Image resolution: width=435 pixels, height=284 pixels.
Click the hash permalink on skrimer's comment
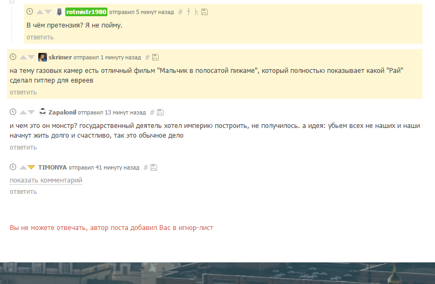coord(147,57)
